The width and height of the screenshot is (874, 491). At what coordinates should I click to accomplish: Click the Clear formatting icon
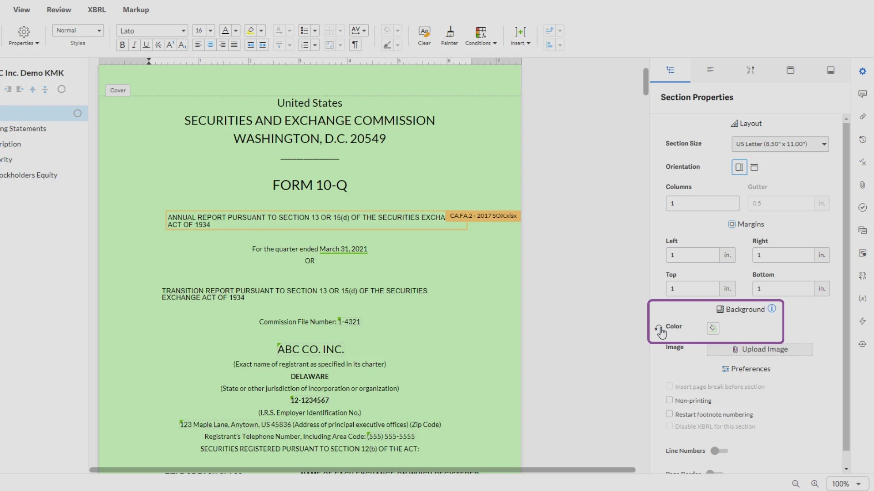424,35
